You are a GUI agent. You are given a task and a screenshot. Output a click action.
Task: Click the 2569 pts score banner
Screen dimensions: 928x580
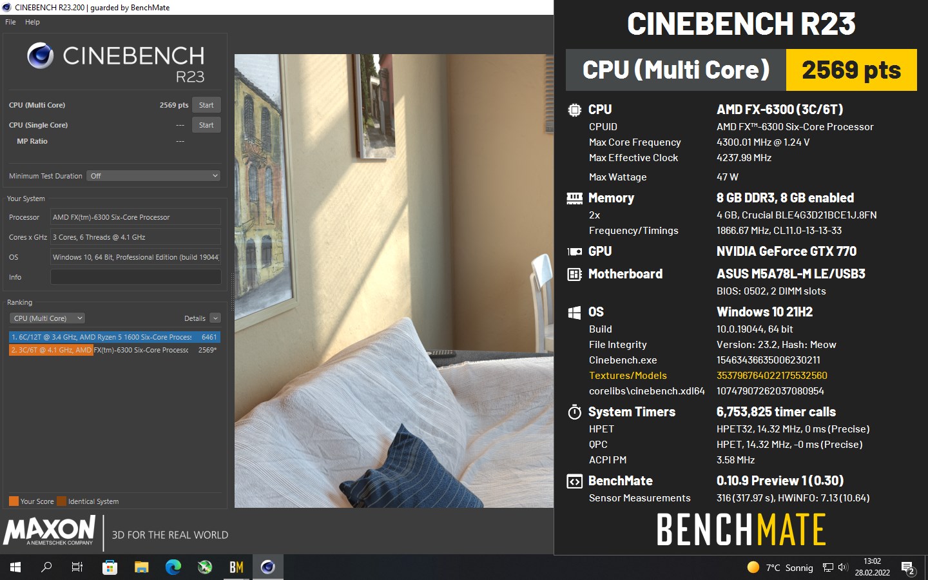click(851, 70)
